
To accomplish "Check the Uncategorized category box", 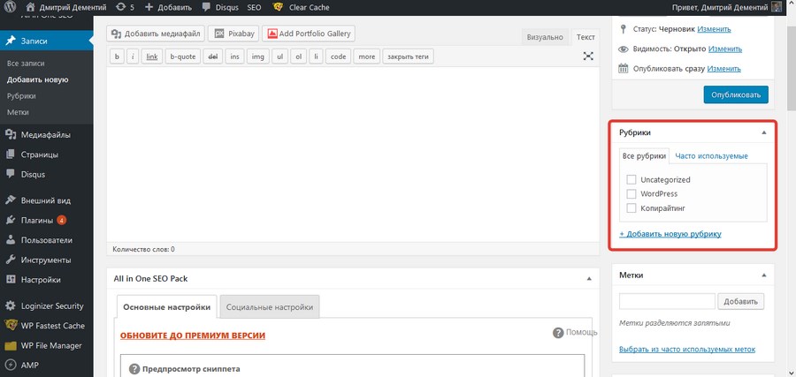I will 631,179.
